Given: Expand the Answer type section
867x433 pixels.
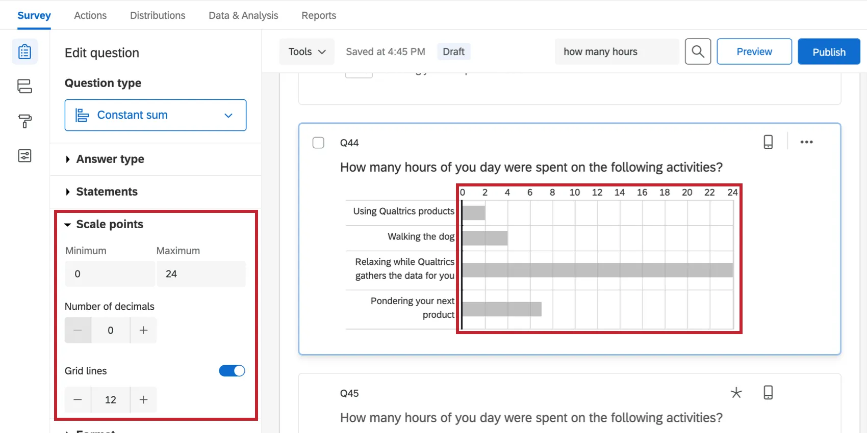Looking at the screenshot, I should click(x=110, y=159).
